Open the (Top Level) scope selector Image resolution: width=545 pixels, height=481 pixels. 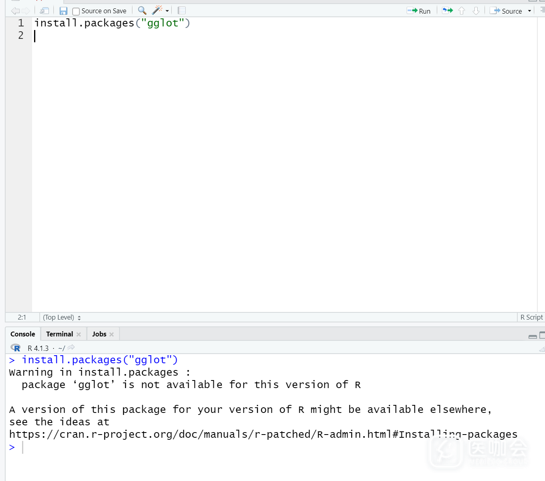tap(62, 317)
